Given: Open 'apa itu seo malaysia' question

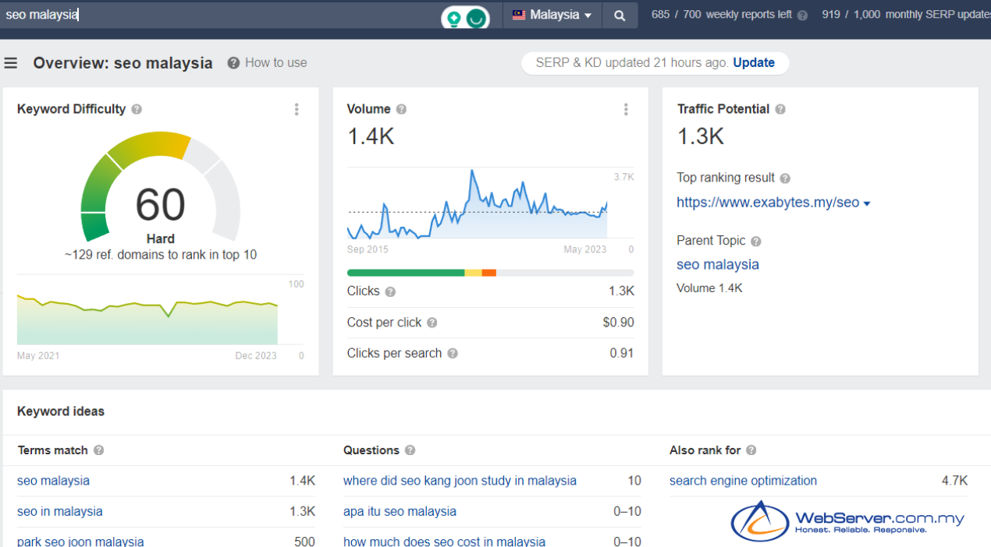Looking at the screenshot, I should click(400, 512).
